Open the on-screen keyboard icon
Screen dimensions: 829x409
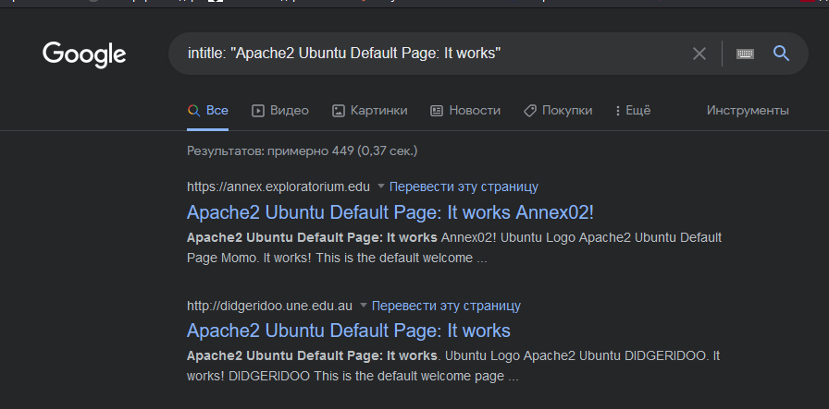point(745,54)
